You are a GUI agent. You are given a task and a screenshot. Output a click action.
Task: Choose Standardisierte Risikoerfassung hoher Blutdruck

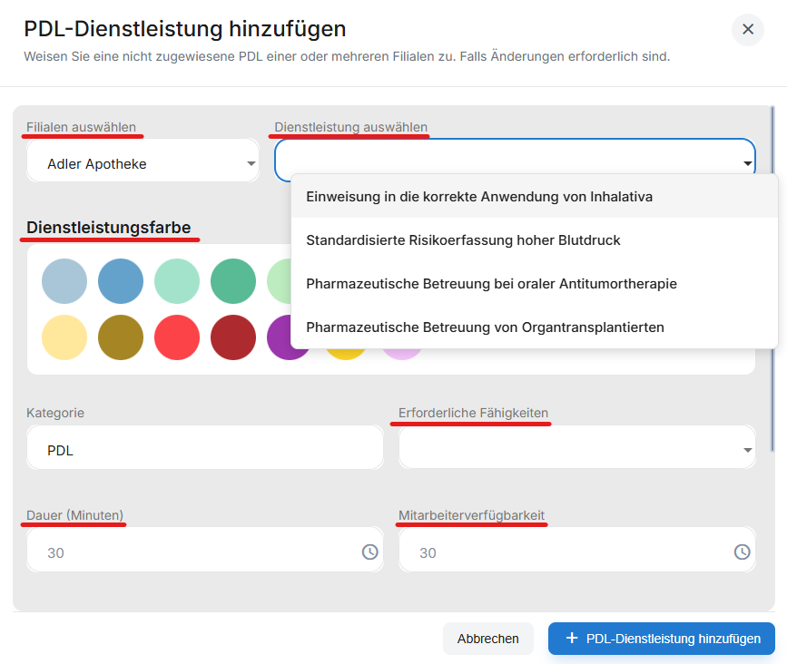535,240
